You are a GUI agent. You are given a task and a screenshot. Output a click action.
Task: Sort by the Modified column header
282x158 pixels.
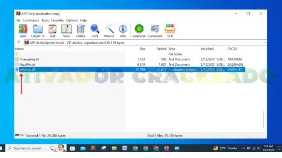click(x=207, y=49)
